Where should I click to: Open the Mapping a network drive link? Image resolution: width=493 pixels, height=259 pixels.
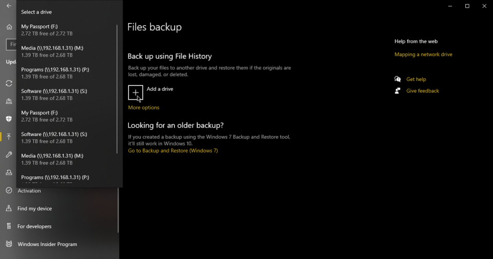coord(423,54)
